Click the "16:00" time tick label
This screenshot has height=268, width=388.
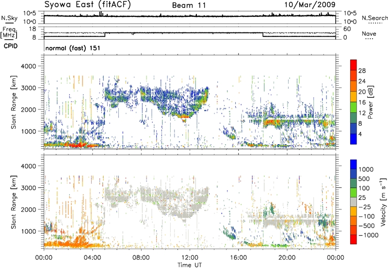click(x=238, y=257)
